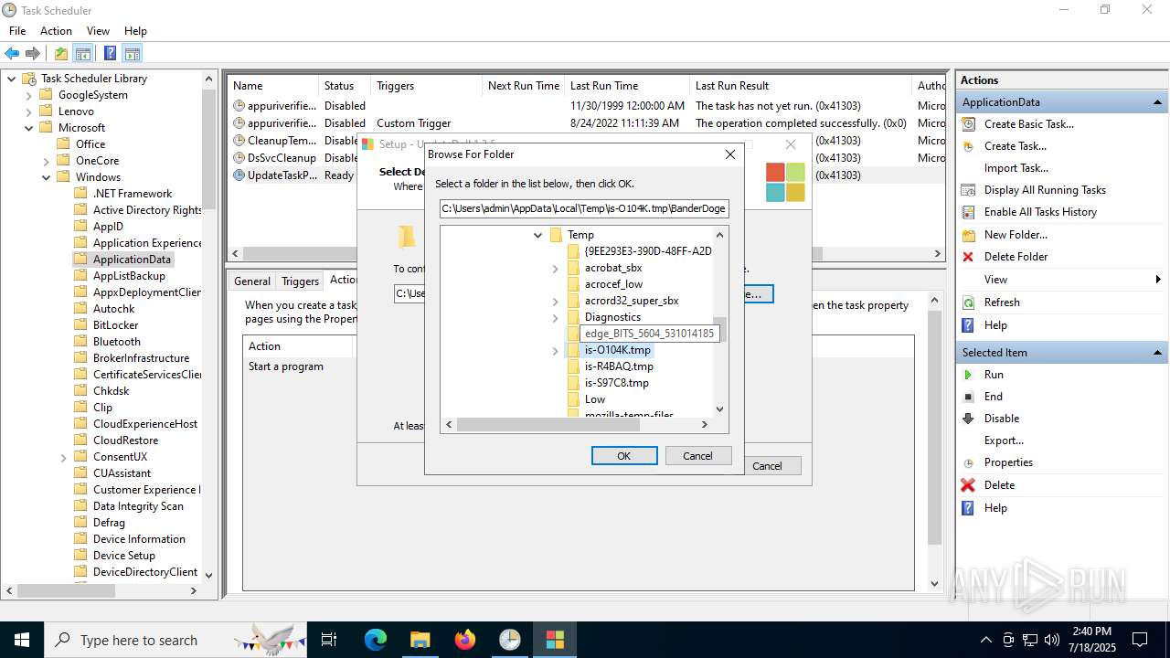Click Export action for selected item
The image size is (1170, 658).
tap(1004, 440)
